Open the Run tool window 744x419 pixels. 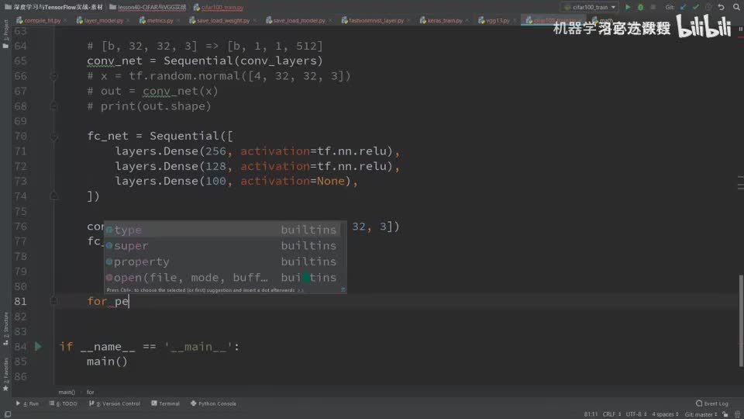(28, 403)
